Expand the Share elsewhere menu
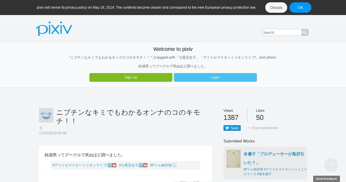 coord(264,128)
